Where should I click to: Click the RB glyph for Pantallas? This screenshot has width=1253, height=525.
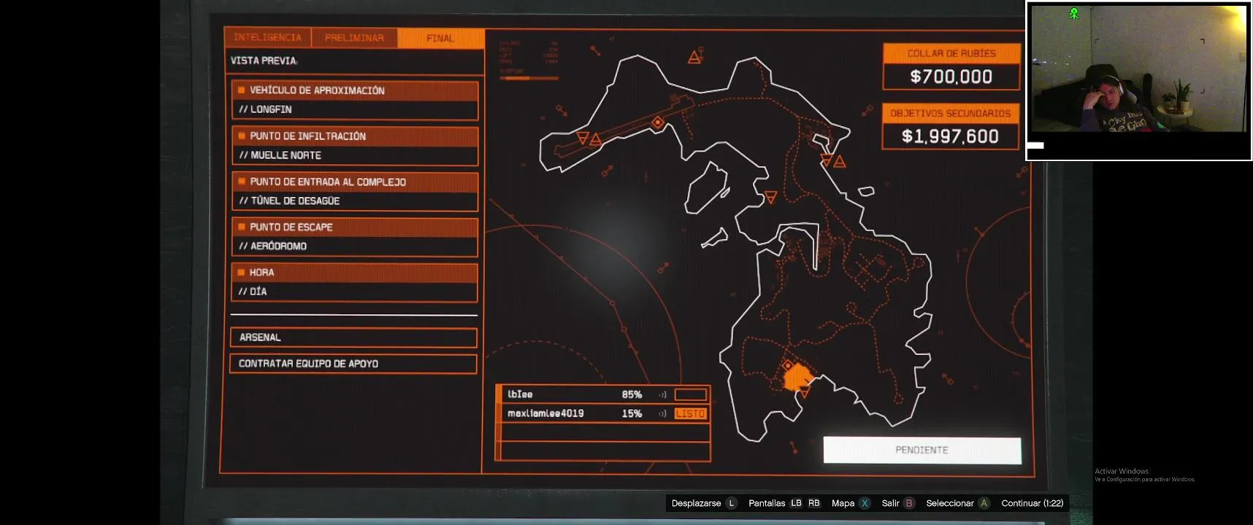[x=814, y=503]
